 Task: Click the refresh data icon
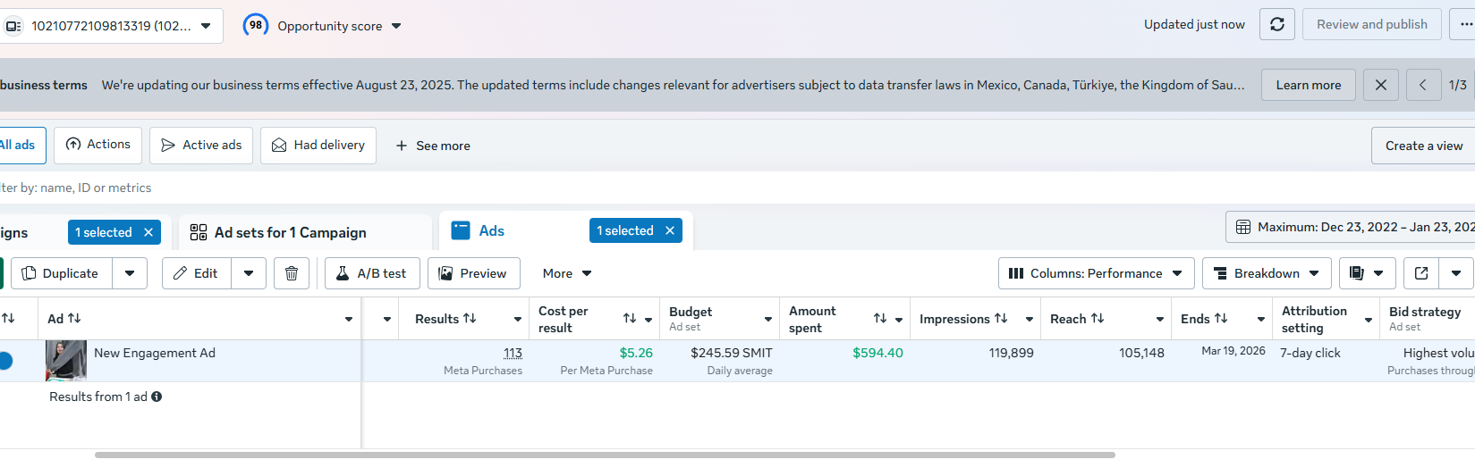[1276, 24]
